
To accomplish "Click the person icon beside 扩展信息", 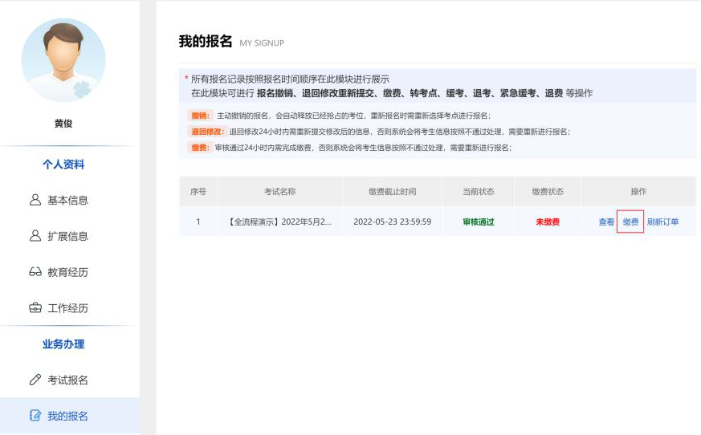I will coord(34,237).
